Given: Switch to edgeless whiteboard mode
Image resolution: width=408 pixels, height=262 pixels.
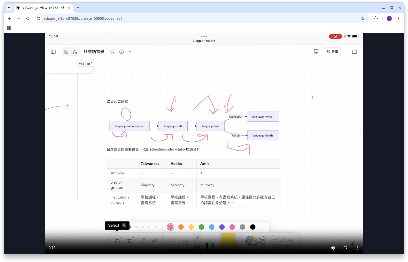Looking at the screenshot, I should pos(75,52).
